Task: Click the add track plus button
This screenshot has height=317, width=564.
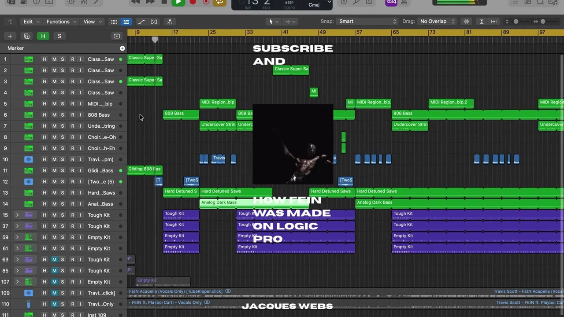Action: (x=10, y=36)
